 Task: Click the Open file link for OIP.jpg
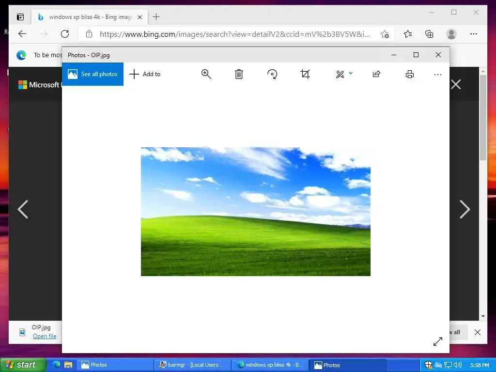click(45, 336)
